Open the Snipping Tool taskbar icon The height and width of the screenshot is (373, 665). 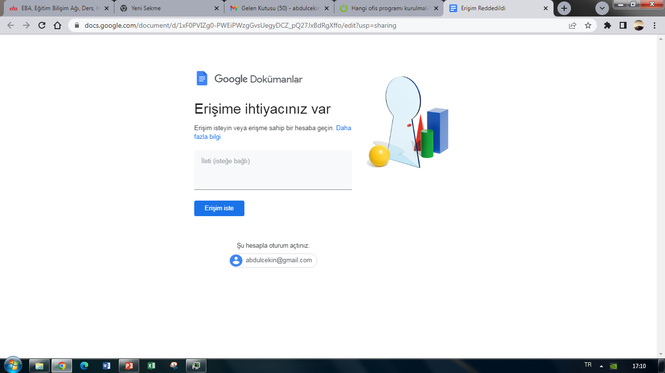[174, 366]
